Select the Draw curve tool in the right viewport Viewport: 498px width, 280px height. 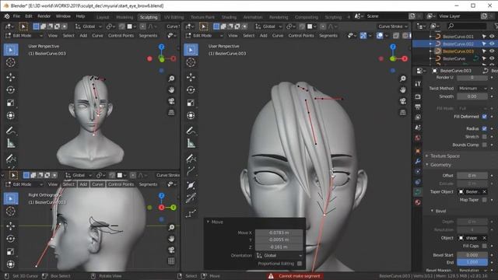tap(191, 158)
